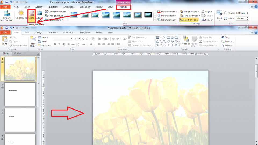Select the rectangle shape in the shapes gallery
This screenshot has width=258, height=145.
169,38
